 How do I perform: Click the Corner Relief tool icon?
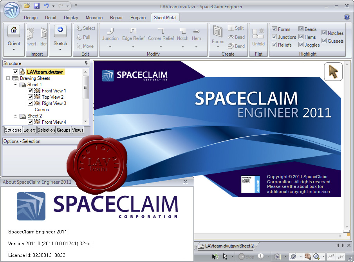161,31
